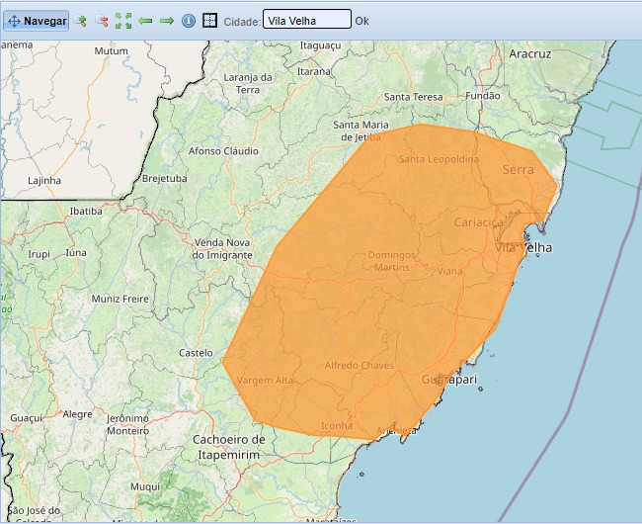Image resolution: width=642 pixels, height=524 pixels.
Task: Click the Aracruz label on the map
Action: (529, 54)
